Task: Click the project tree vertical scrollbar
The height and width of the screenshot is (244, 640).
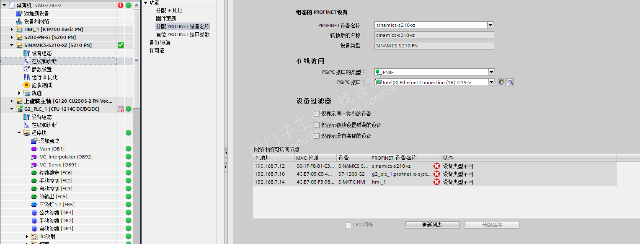Action: click(136, 60)
